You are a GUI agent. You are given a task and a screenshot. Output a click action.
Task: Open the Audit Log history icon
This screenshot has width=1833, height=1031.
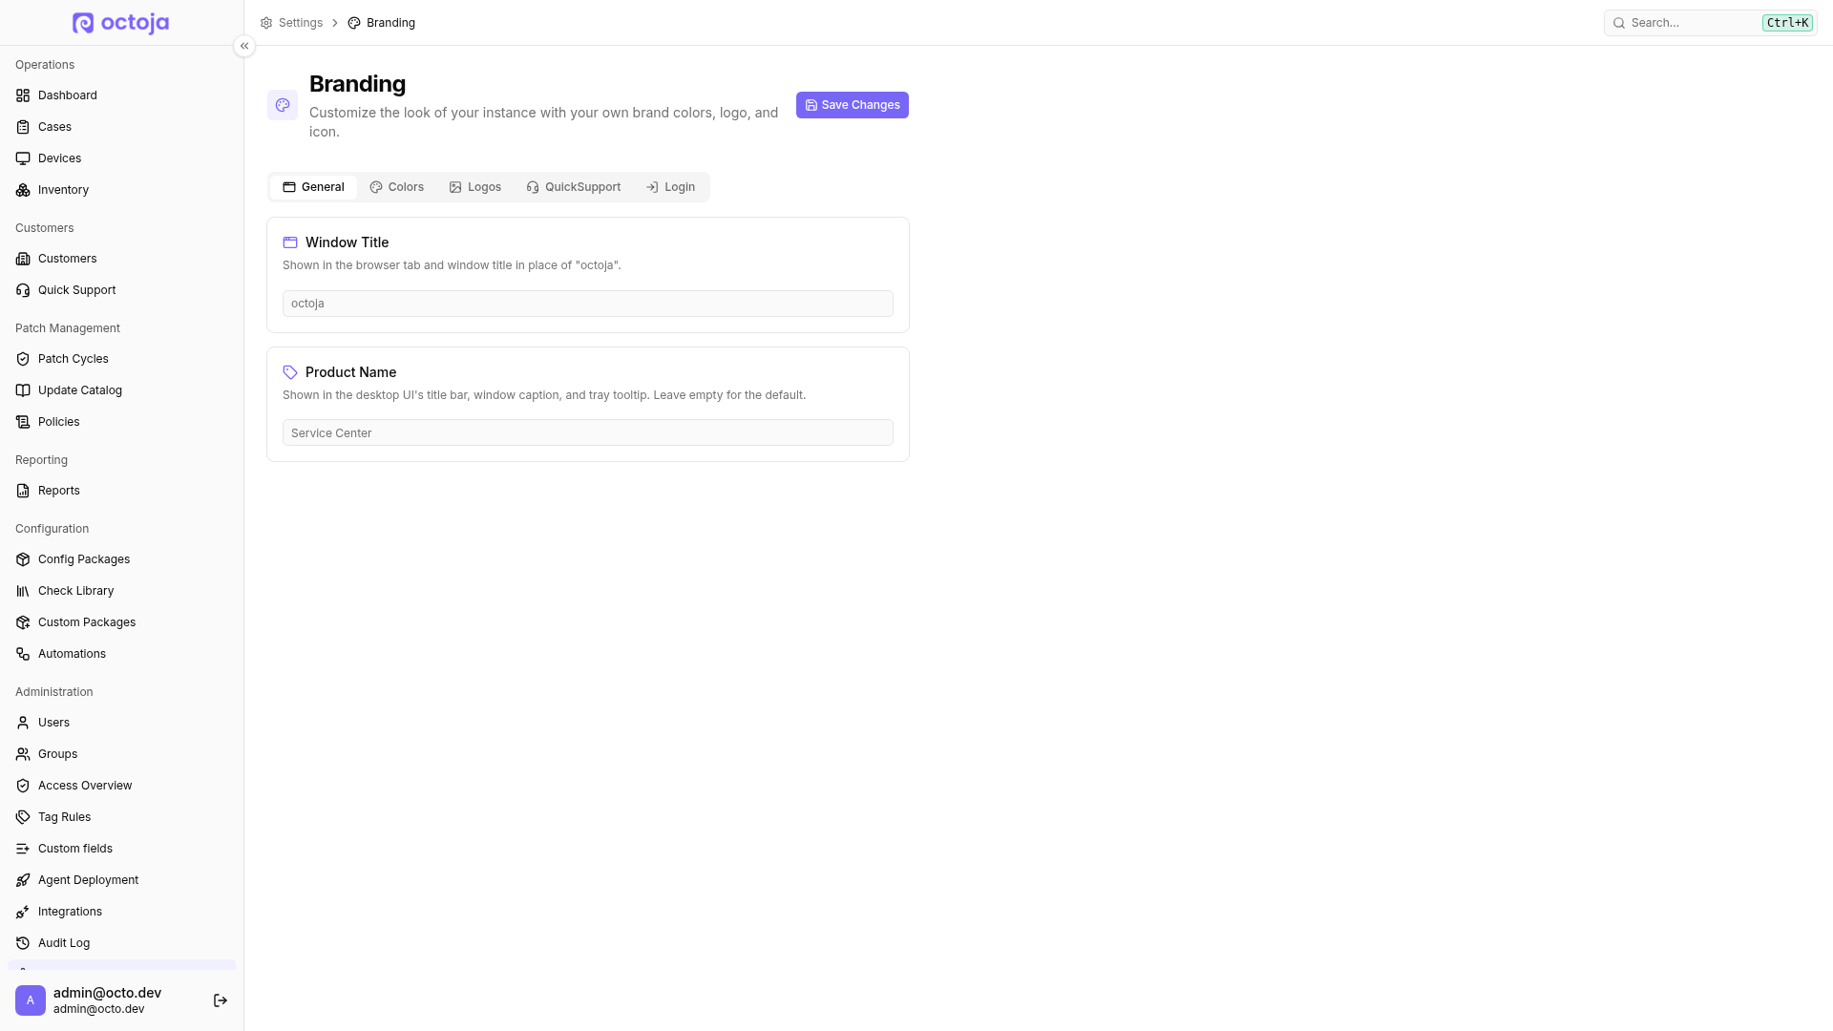tap(23, 943)
